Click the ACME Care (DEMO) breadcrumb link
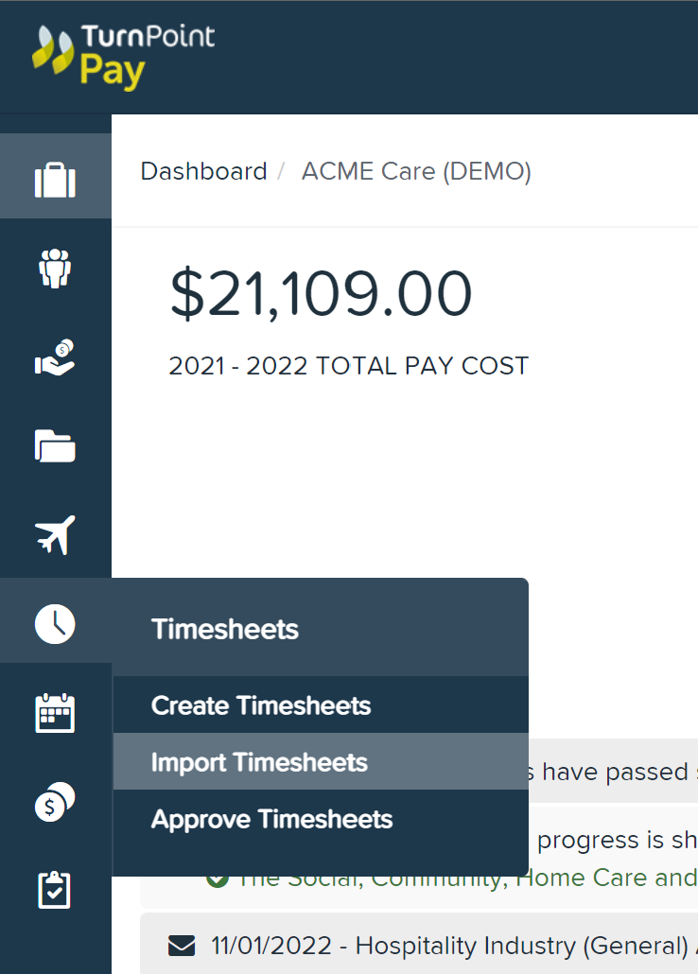The width and height of the screenshot is (698, 974). coord(416,171)
